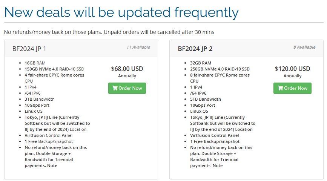The image size is (327, 181).
Task: Click the '11 Available' stock label
Action: click(138, 47)
